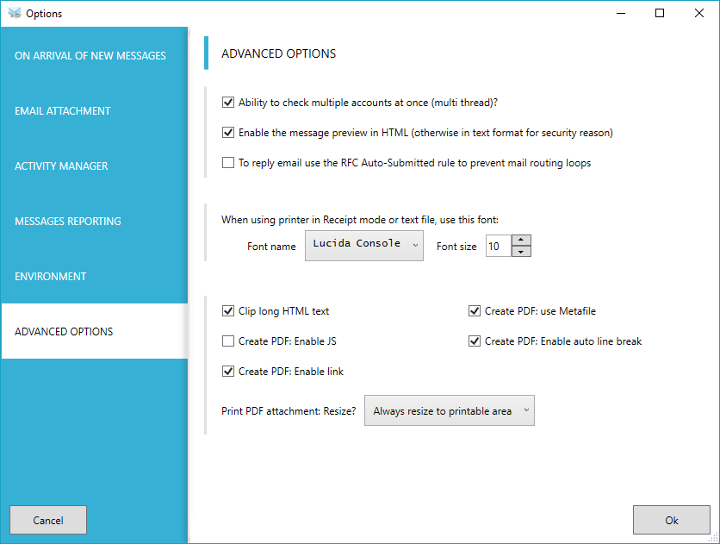Open Print PDF attachment Resize dropdown
Viewport: 720px width, 544px height.
pos(450,410)
